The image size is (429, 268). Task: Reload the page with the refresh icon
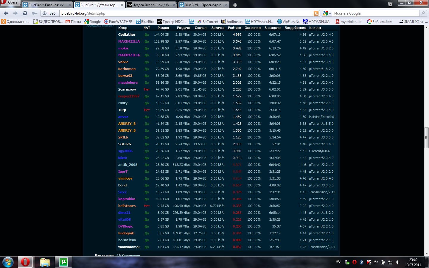[x=25, y=13]
